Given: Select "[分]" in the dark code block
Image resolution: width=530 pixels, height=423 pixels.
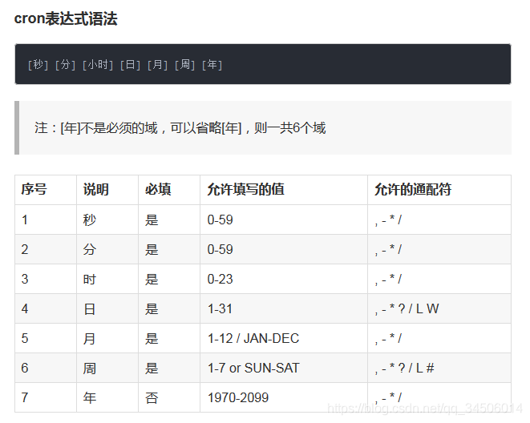Looking at the screenshot, I should click(65, 64).
